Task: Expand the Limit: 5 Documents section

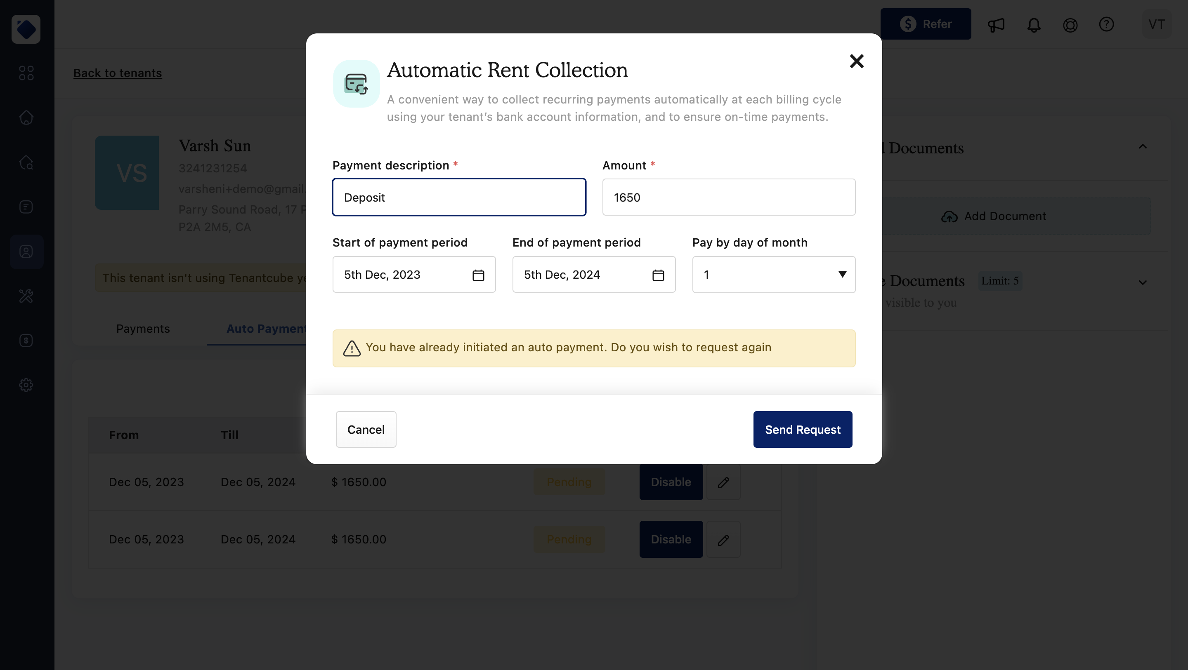Action: (x=1142, y=282)
